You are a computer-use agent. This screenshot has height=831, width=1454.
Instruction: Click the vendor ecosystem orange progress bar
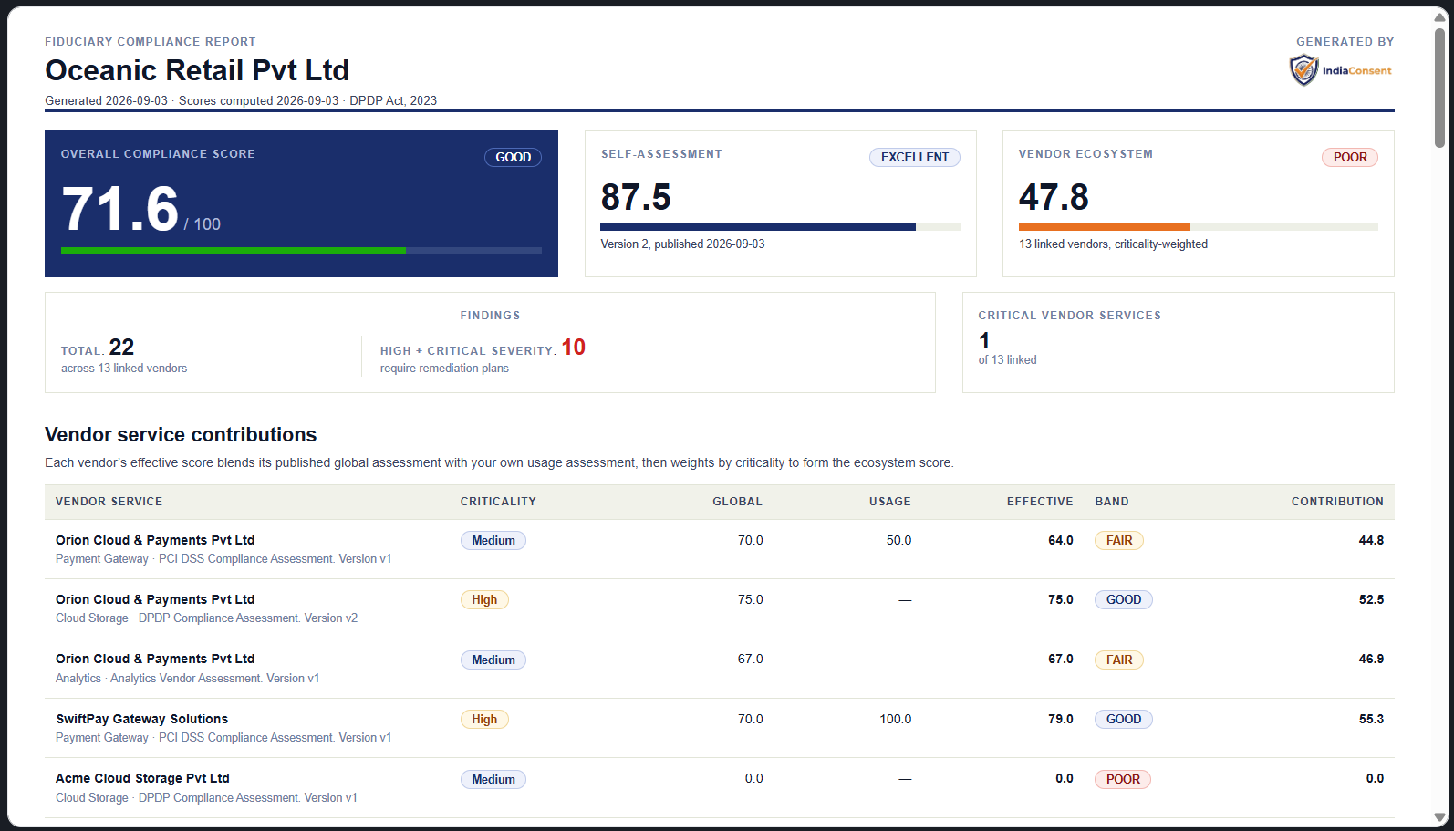[x=1198, y=226]
